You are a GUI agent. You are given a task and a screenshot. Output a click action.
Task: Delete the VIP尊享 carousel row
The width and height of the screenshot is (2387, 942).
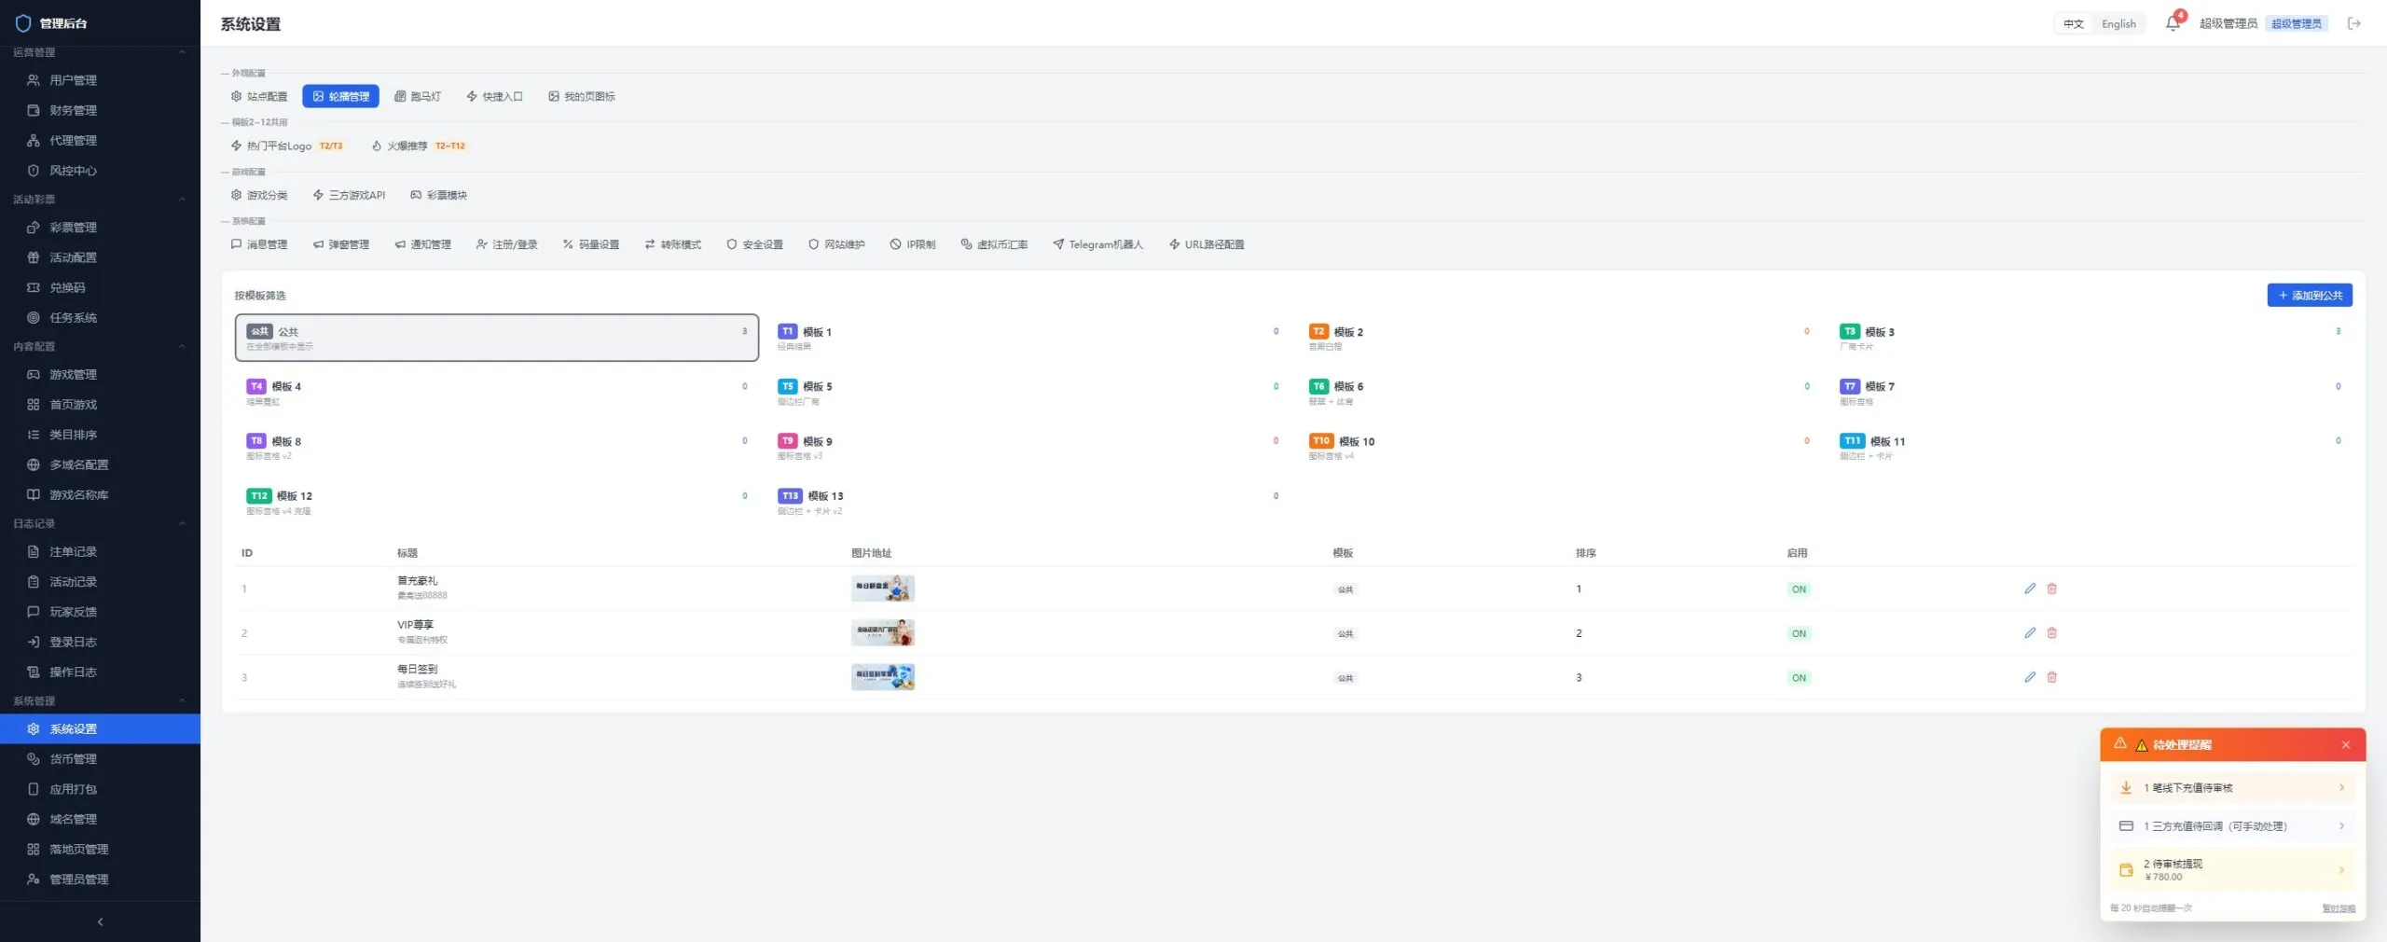[2051, 633]
